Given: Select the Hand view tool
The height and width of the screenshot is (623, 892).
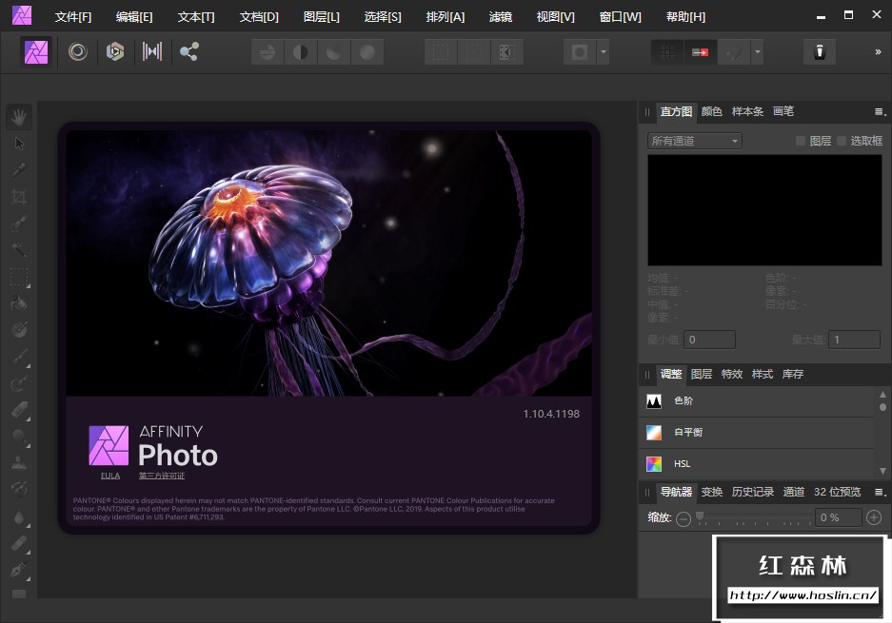Looking at the screenshot, I should (19, 118).
